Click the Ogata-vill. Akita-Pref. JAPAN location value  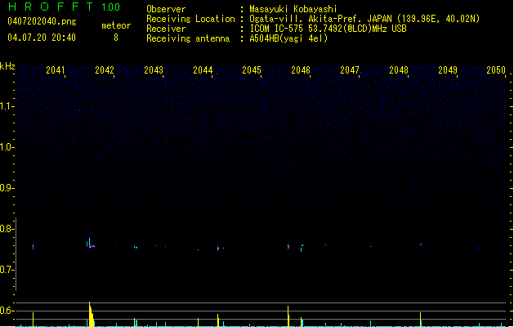[364, 19]
